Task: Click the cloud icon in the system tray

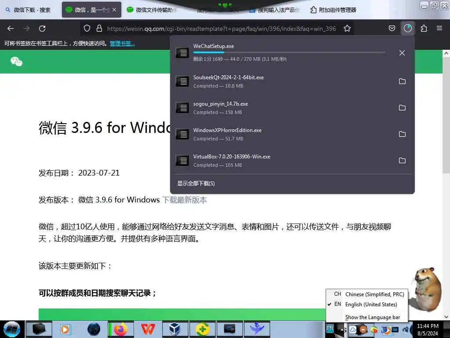Action: [353, 330]
